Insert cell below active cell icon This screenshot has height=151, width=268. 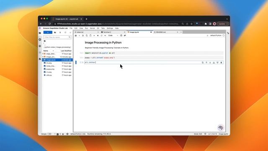(217, 62)
